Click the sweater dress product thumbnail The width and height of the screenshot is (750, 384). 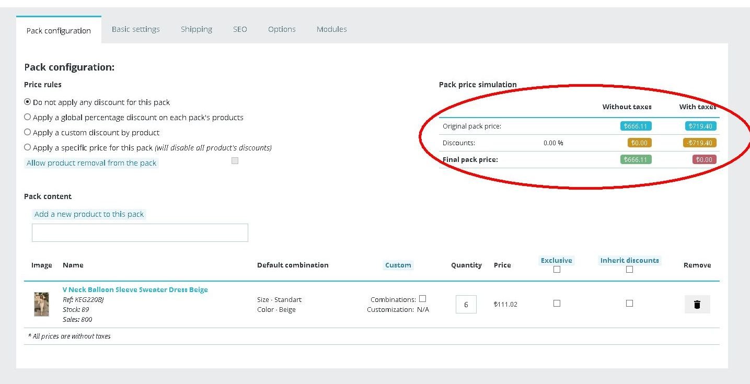tap(41, 304)
